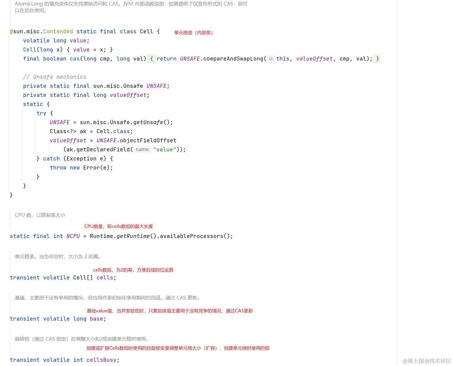This screenshot has width=453, height=366.
Task: Click 'catch (Exception e)' keyword catch
Action: pyautogui.click(x=51, y=159)
